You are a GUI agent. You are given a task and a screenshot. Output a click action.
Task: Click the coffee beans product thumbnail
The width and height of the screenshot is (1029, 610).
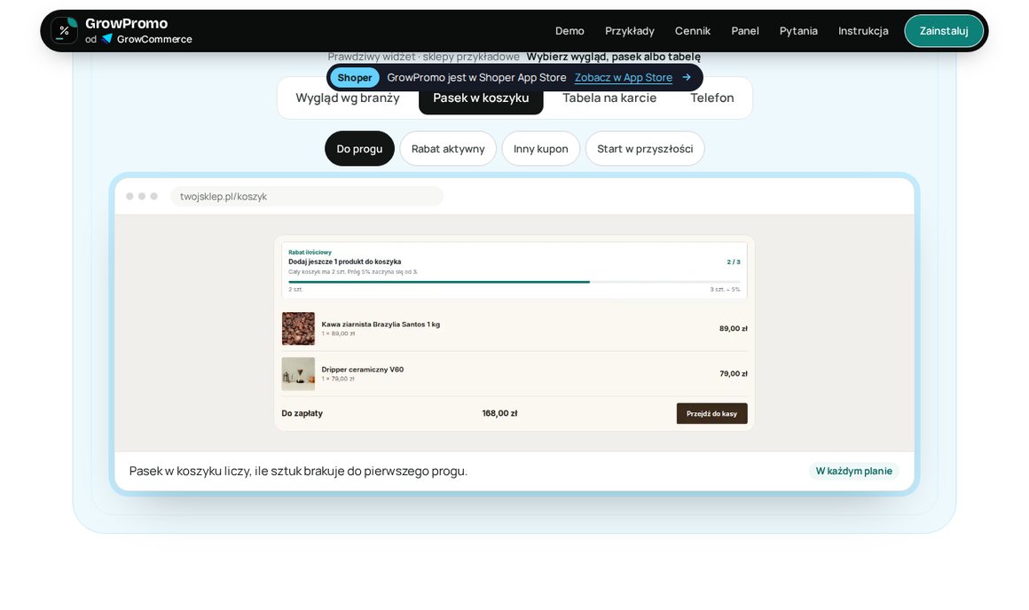click(298, 329)
